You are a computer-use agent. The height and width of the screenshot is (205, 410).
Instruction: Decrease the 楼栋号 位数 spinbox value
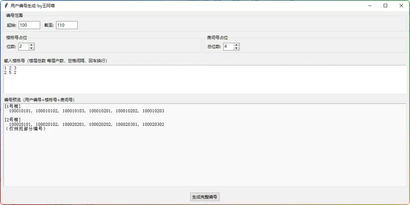pyautogui.click(x=31, y=48)
